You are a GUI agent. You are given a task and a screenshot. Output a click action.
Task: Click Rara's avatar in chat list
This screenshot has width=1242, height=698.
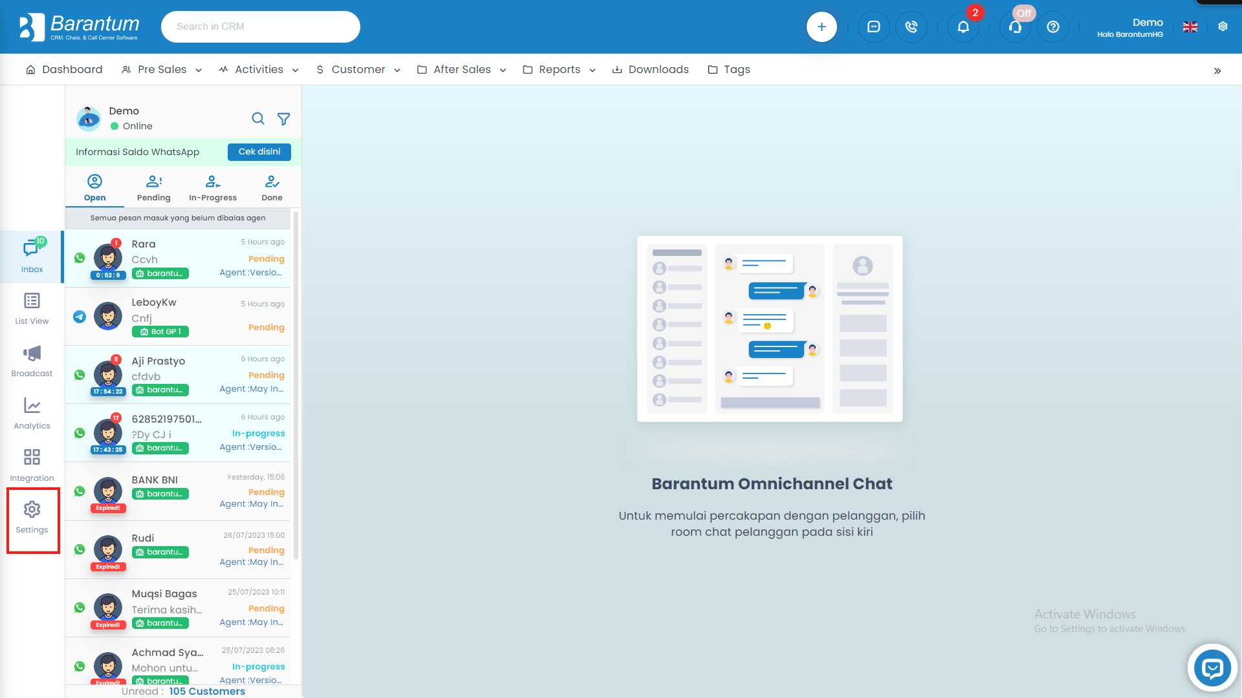pyautogui.click(x=108, y=258)
